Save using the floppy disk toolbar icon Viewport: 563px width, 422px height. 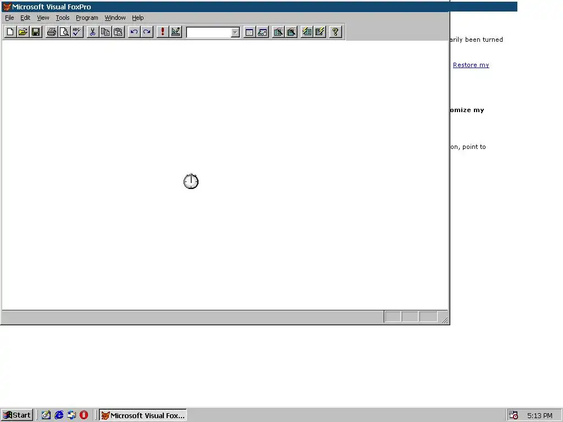[x=36, y=32]
